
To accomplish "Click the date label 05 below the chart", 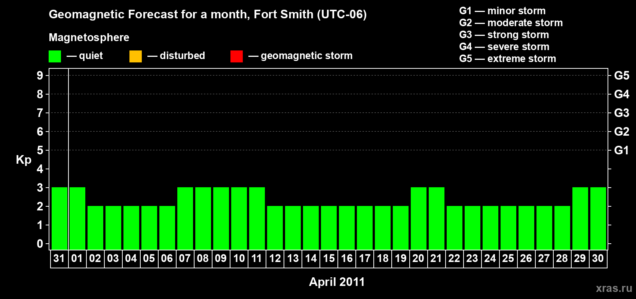I will click(149, 259).
